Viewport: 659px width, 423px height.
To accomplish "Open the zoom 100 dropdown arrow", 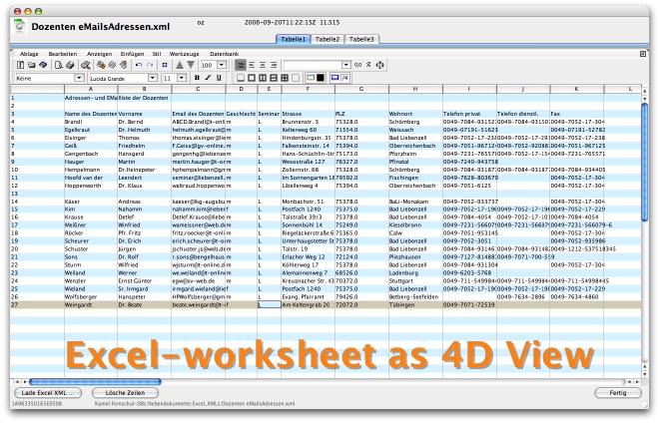I will pyautogui.click(x=222, y=65).
